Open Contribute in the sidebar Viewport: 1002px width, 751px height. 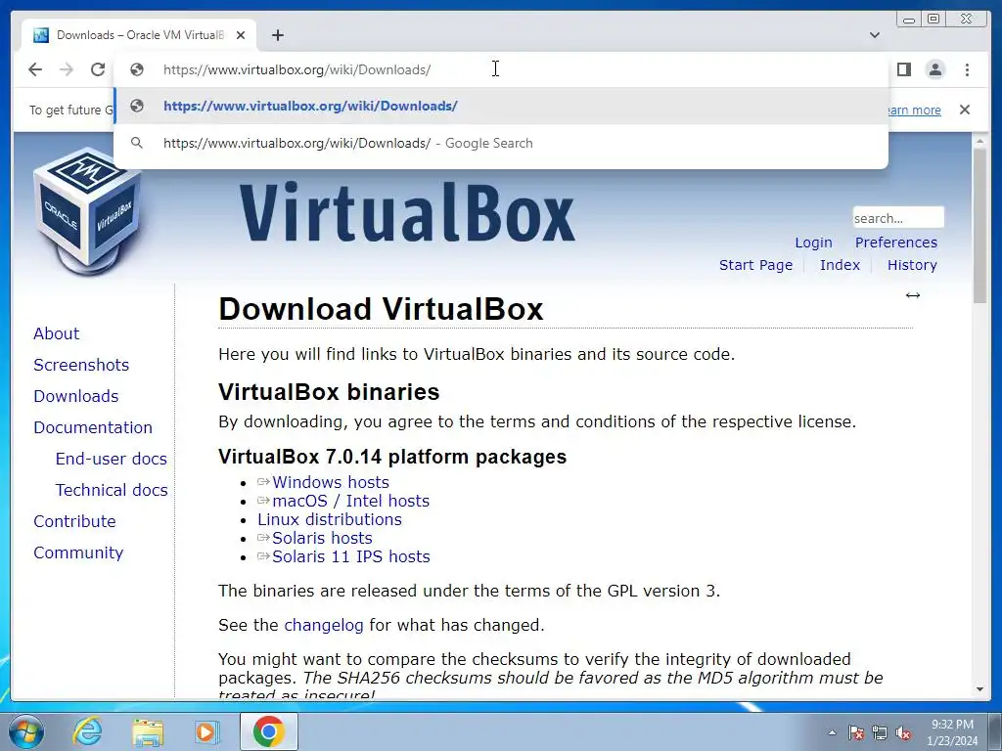[74, 521]
